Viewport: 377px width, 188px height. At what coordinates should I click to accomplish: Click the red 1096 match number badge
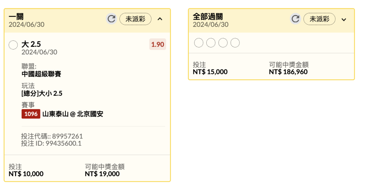click(x=31, y=114)
